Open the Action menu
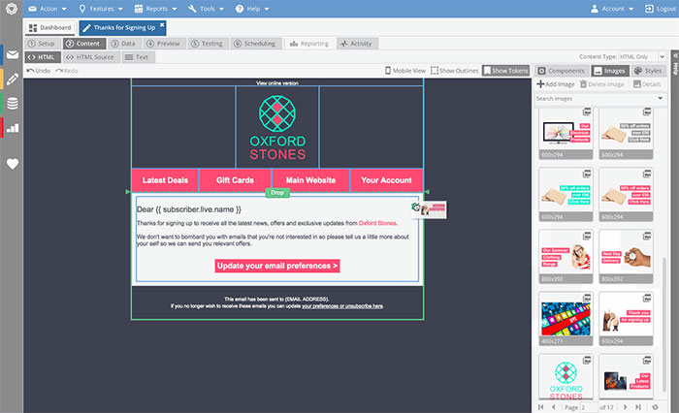679x413 pixels. [48, 8]
